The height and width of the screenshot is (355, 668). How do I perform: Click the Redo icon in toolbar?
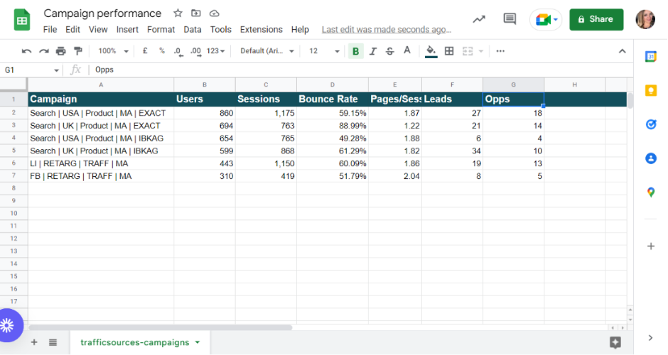(43, 51)
